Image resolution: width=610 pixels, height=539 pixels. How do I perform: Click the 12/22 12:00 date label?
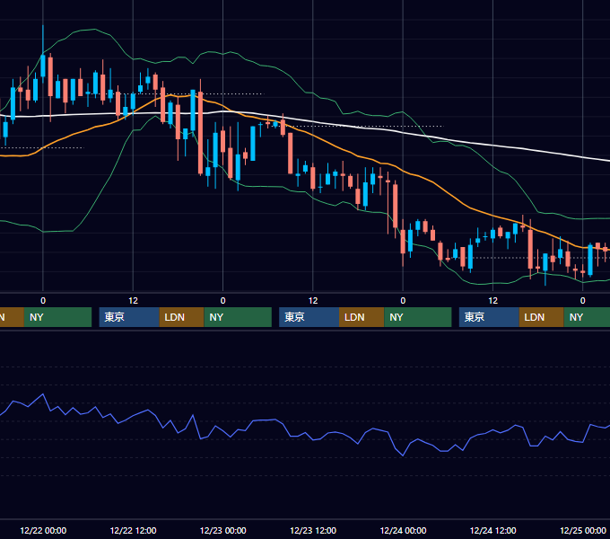pyautogui.click(x=133, y=530)
